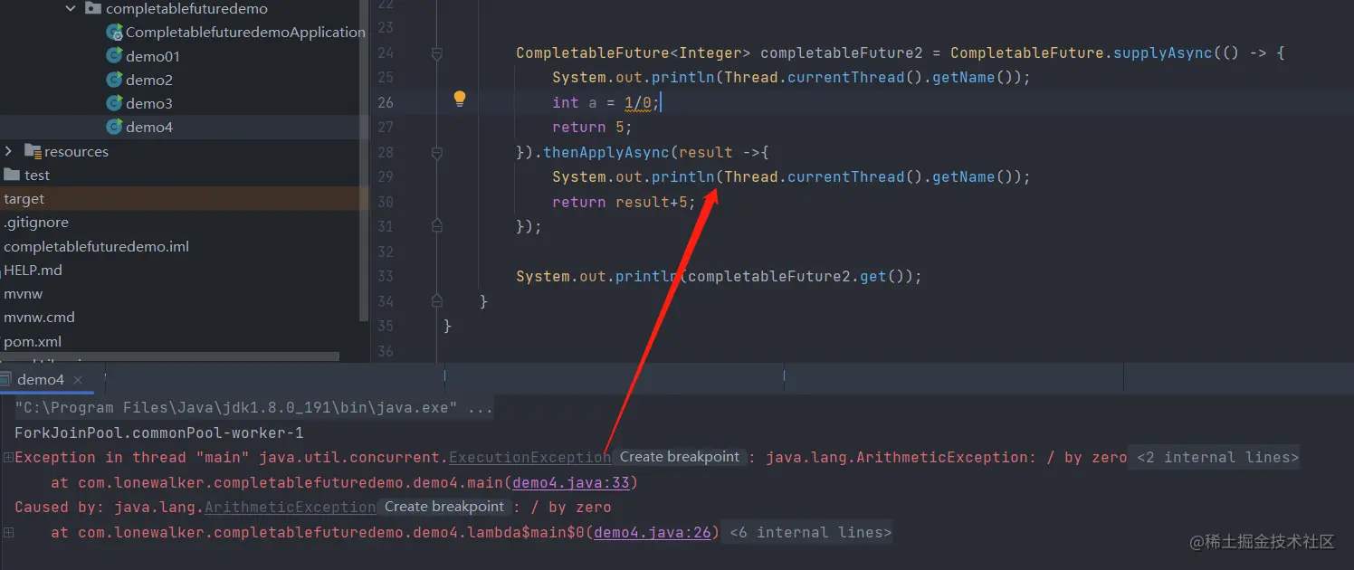Expand the resources folder
Image resolution: width=1354 pixels, height=570 pixels.
(8, 151)
